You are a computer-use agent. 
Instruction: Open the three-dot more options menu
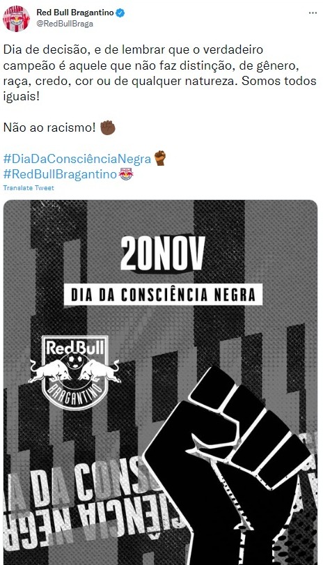pyautogui.click(x=313, y=13)
